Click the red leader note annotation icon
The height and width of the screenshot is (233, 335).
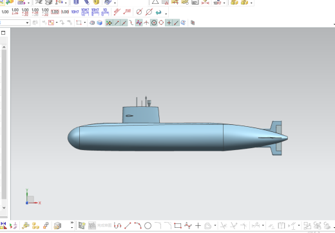click(127, 12)
